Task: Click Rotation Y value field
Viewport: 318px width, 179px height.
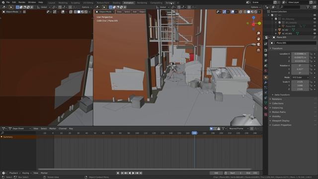Action: pos(300,69)
